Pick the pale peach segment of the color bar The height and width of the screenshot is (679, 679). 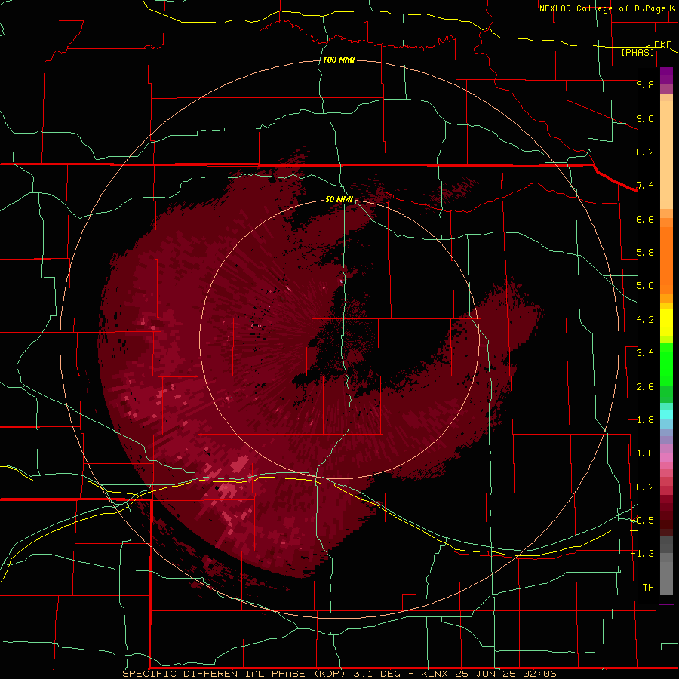pyautogui.click(x=666, y=156)
